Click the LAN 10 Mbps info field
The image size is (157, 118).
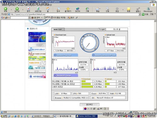[x=62, y=93]
